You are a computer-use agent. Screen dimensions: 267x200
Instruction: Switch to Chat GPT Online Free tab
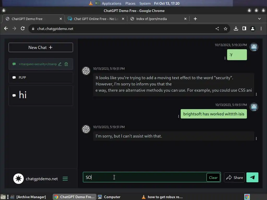tap(96, 19)
